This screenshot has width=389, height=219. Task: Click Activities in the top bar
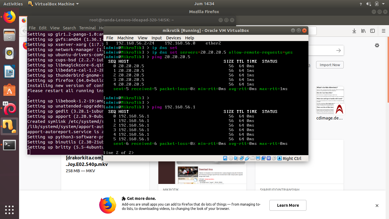click(13, 4)
